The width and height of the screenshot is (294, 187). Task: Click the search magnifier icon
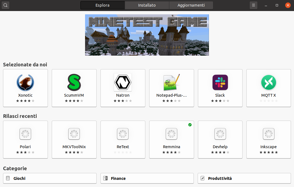(5, 5)
